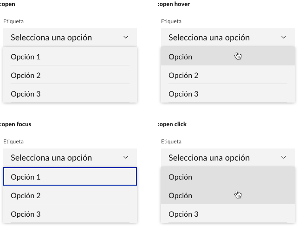This screenshot has width=298, height=226.
Task: Choose Opción 2 in the open focus list
Action: [x=26, y=195]
